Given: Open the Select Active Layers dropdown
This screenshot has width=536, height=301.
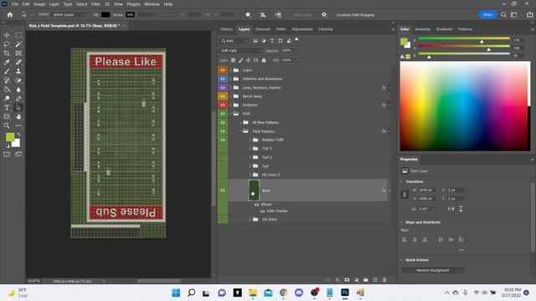Looking at the screenshot, I should click(x=69, y=15).
